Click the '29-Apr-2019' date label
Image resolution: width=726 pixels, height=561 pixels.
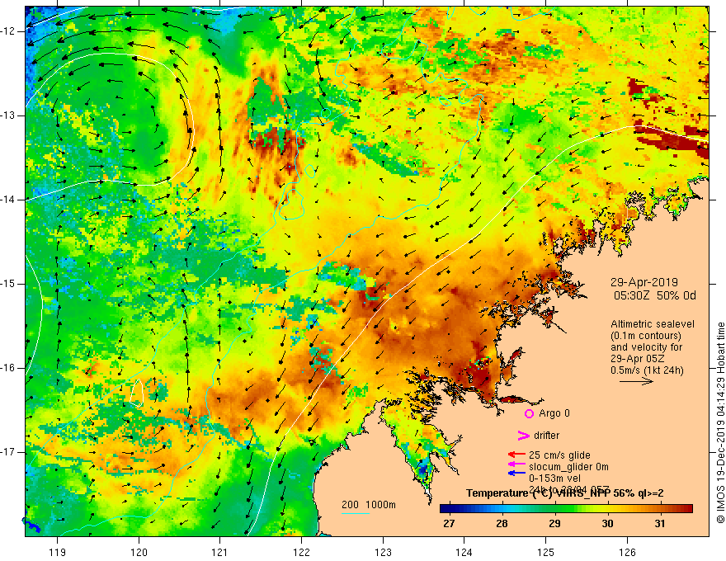point(644,282)
